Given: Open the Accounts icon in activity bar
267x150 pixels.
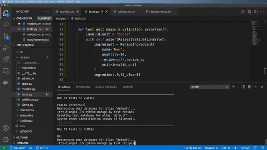Looking at the screenshot, I should click(x=5, y=128).
